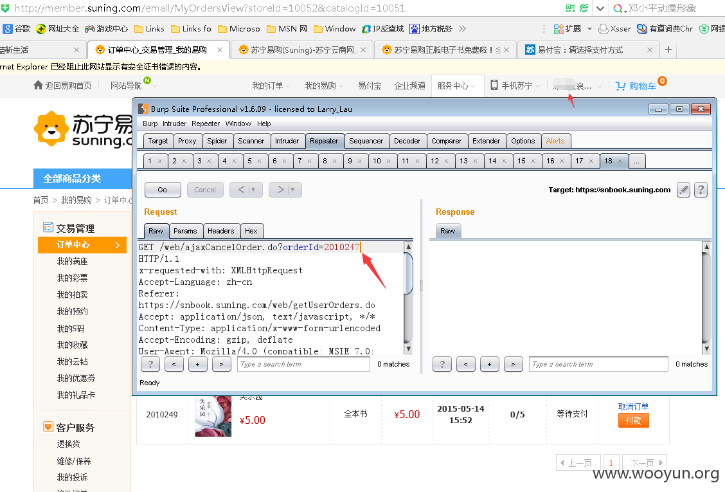Open history dropdown beside back arrow

point(254,190)
